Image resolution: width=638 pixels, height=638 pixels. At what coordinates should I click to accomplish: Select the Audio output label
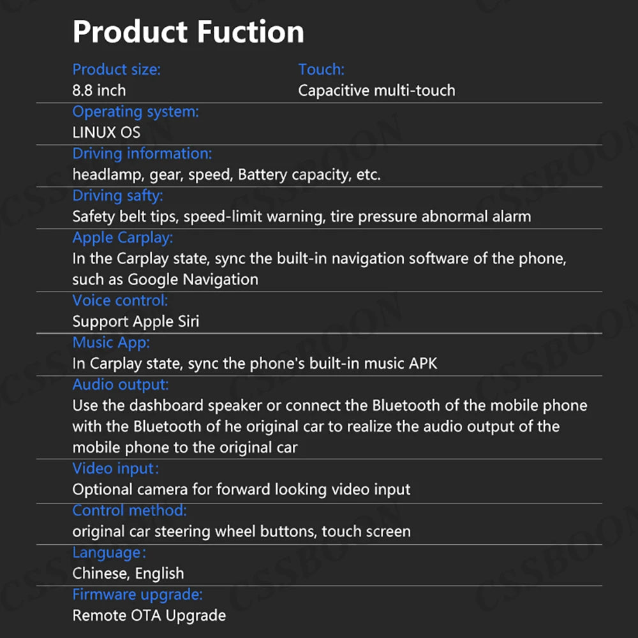pyautogui.click(x=121, y=385)
